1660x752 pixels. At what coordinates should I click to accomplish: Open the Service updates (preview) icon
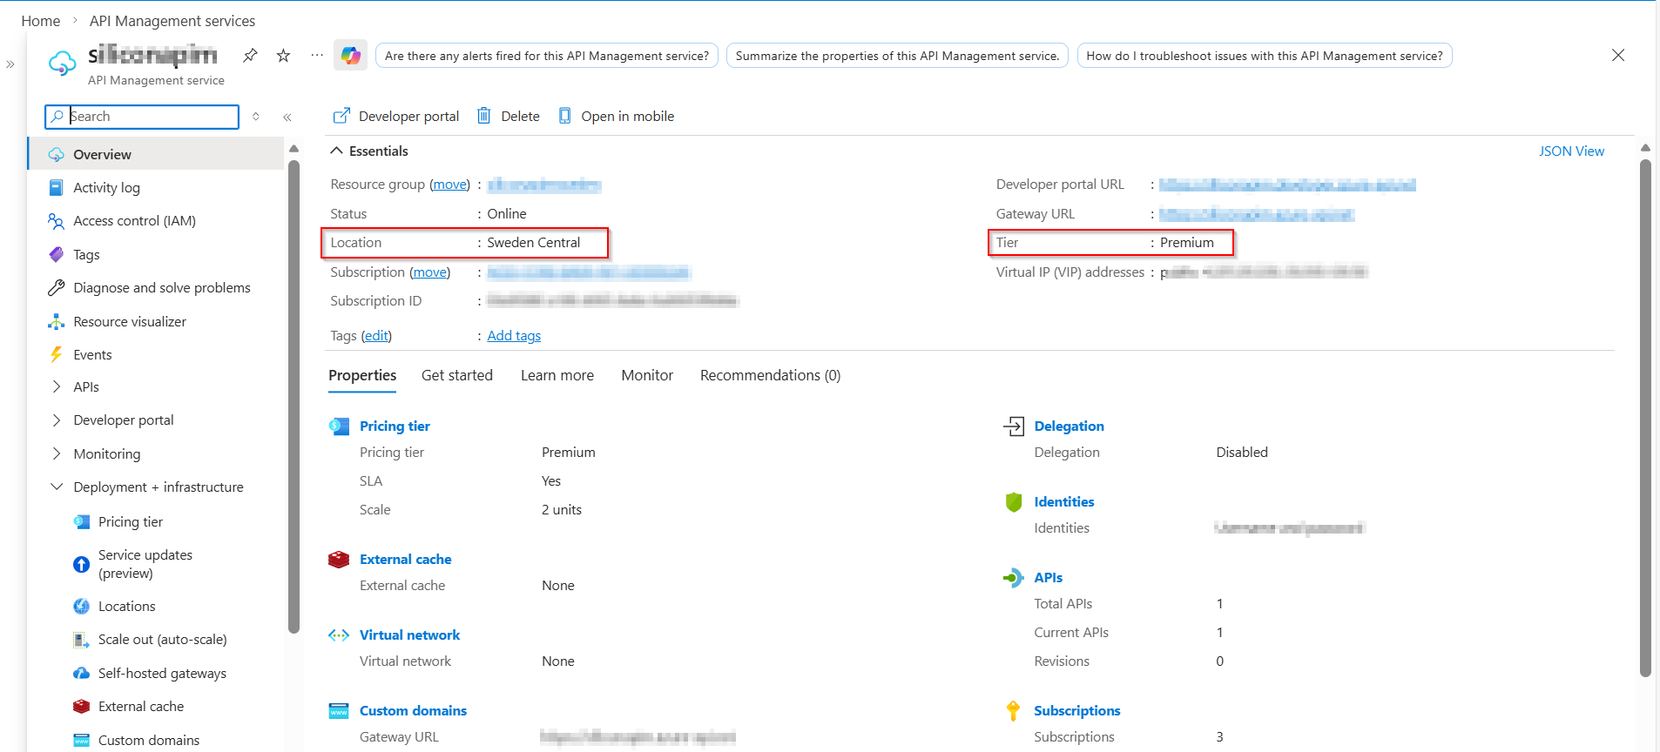[x=82, y=564]
